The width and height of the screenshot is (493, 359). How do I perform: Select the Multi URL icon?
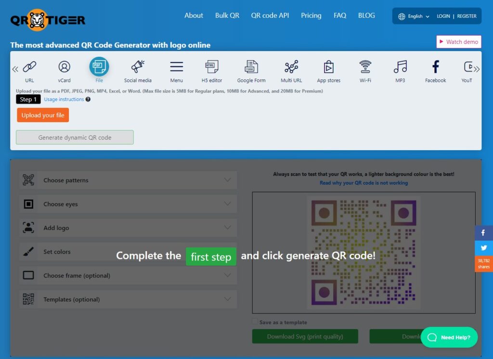pos(291,66)
